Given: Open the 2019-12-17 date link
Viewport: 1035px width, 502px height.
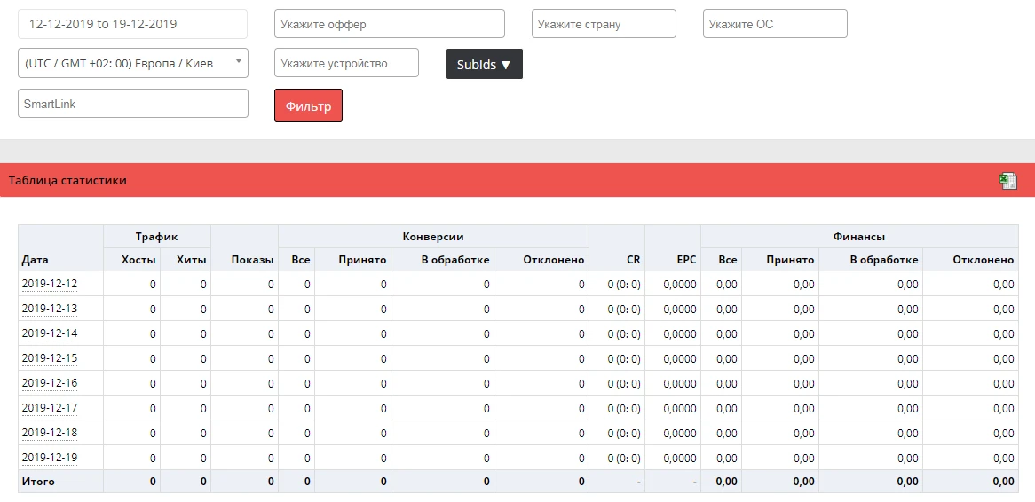Looking at the screenshot, I should click(x=50, y=408).
